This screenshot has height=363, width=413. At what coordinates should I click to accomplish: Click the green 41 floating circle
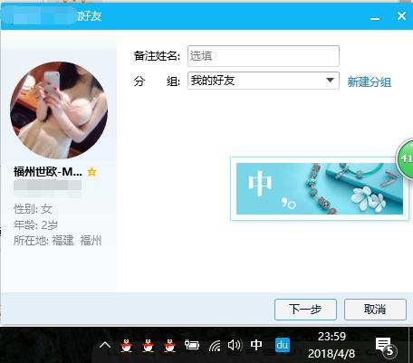pyautogui.click(x=405, y=158)
